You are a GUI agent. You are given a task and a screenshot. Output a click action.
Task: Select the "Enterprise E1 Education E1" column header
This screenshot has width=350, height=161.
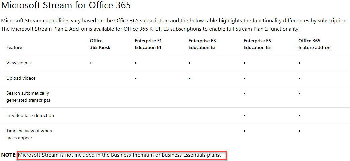click(148, 44)
